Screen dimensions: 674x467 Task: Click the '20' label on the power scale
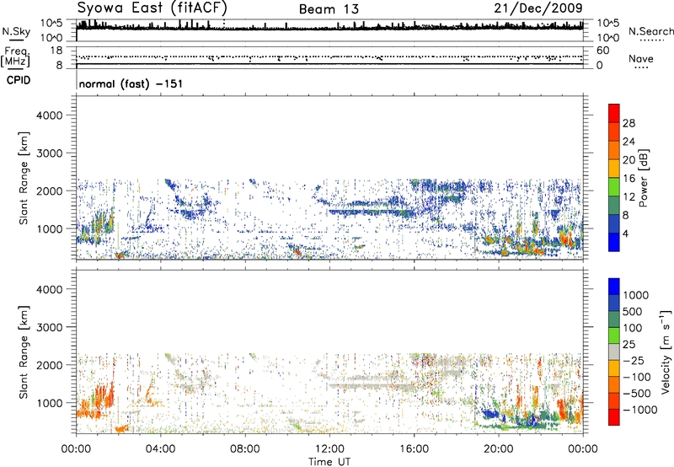629,160
